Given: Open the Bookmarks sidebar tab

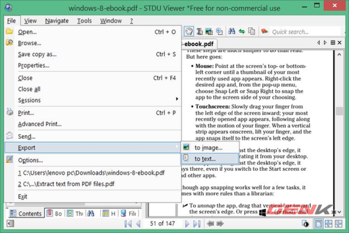Looking at the screenshot, I should tap(55, 213).
